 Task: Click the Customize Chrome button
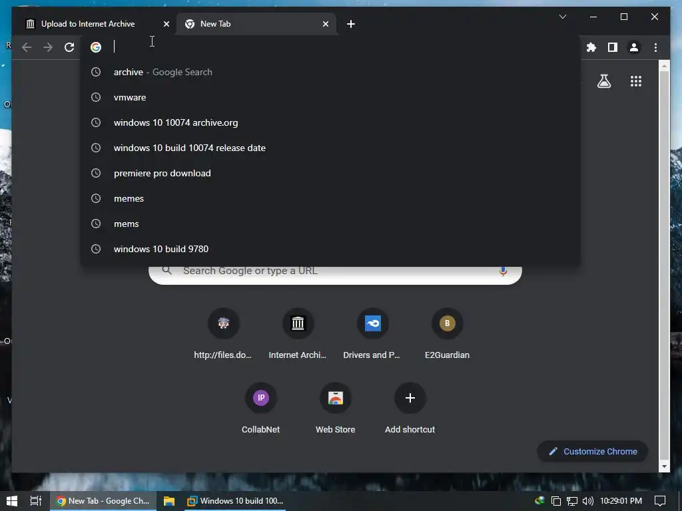592,452
